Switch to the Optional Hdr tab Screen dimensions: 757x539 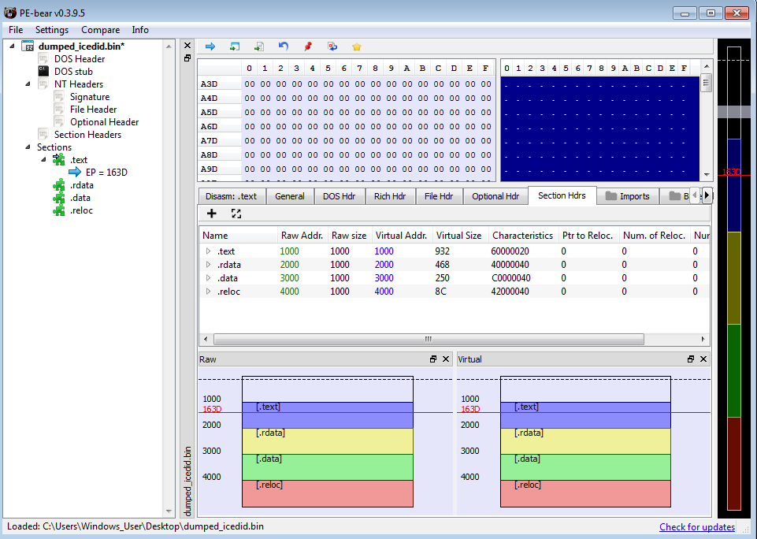point(495,196)
